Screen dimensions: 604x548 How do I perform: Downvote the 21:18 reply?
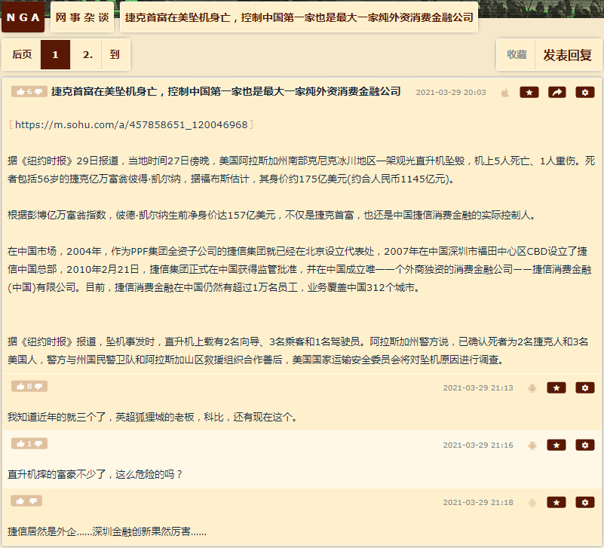pos(33,501)
